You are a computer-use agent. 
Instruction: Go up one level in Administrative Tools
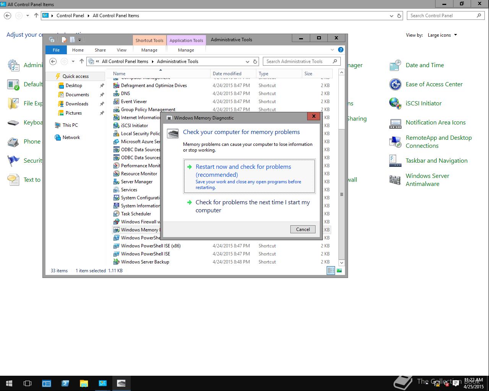point(81,61)
